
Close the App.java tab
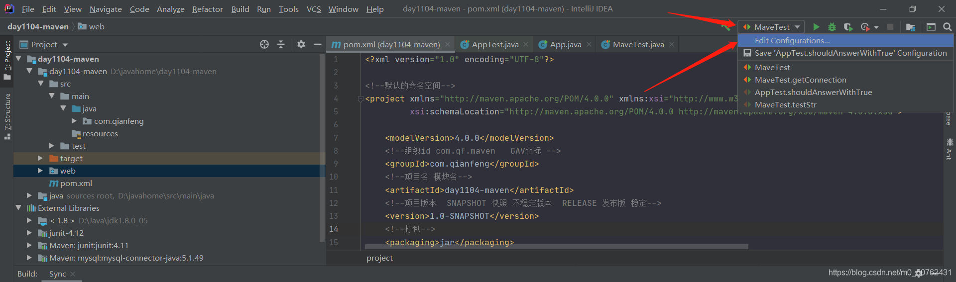[x=589, y=44]
